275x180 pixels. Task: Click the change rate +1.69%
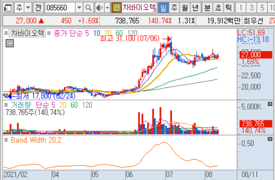click(88, 21)
